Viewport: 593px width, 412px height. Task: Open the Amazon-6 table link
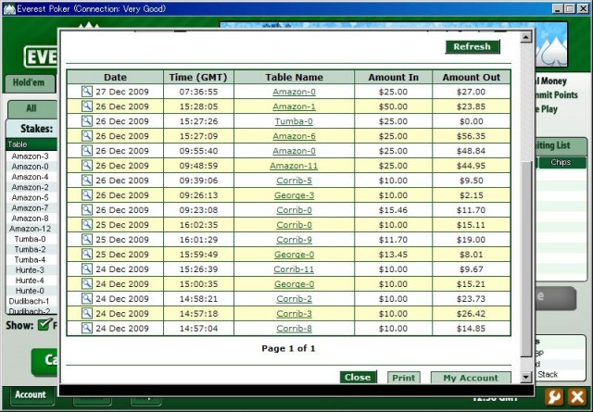pos(295,136)
